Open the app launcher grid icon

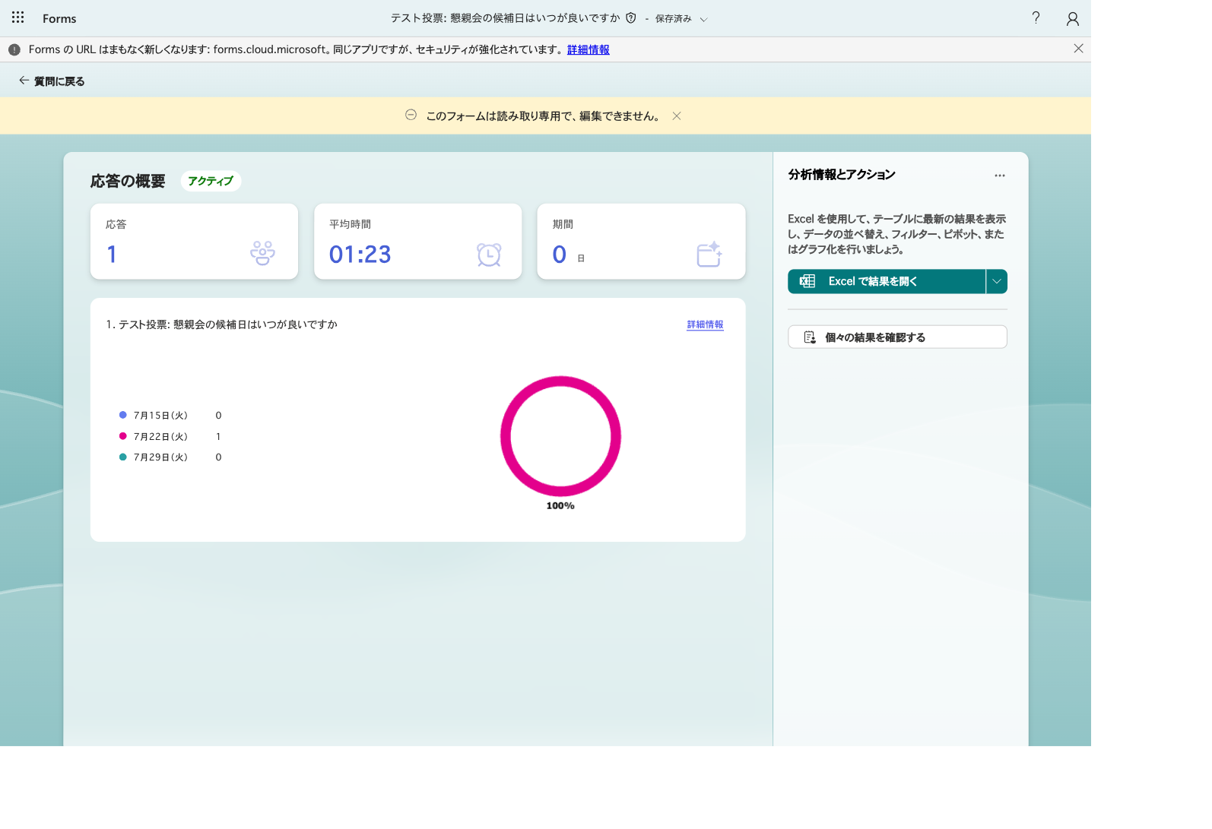point(18,17)
